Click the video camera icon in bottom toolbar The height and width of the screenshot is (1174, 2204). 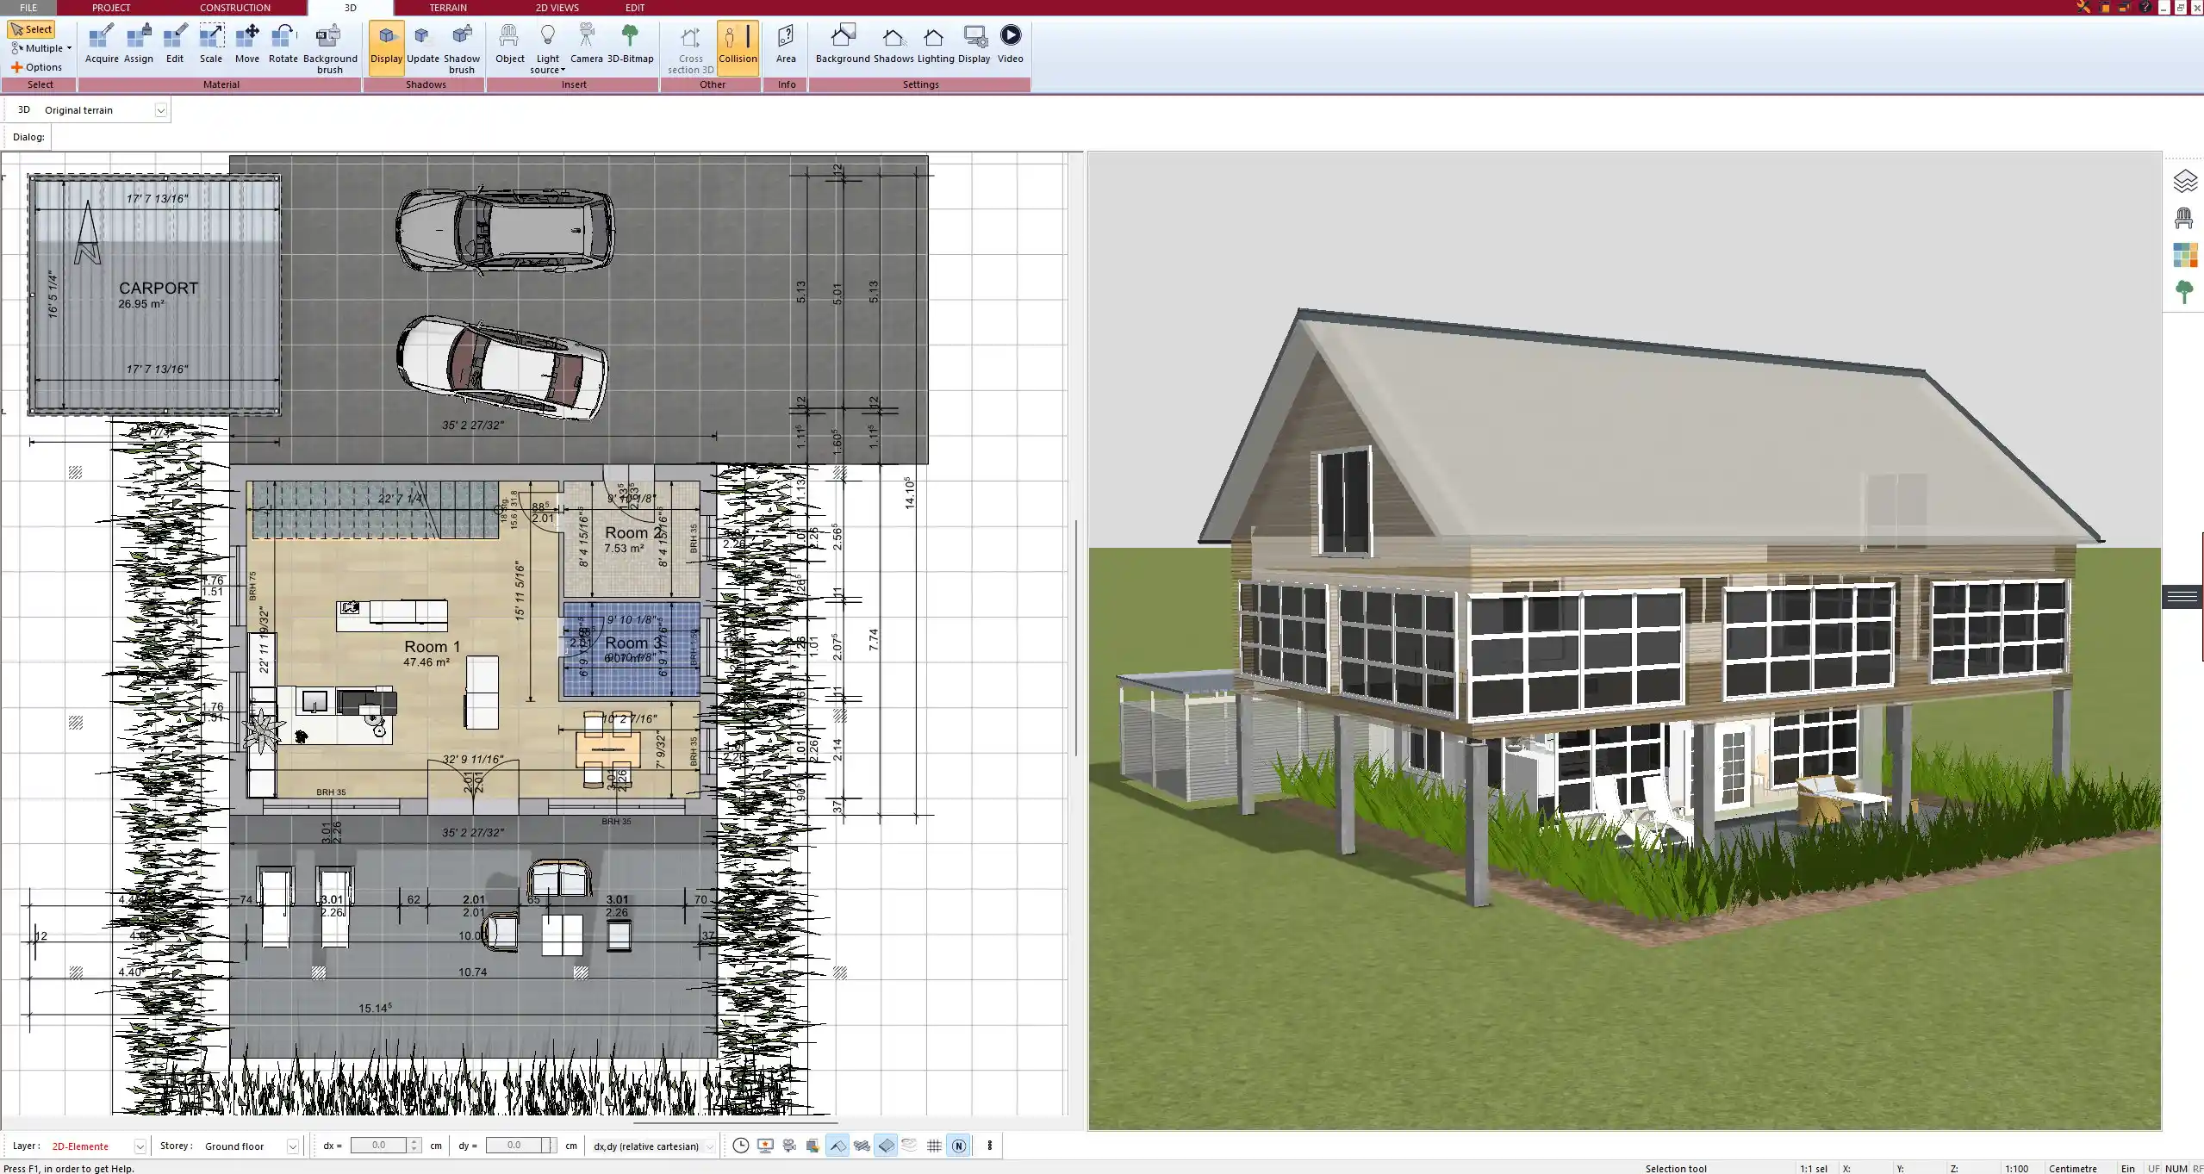(x=789, y=1146)
